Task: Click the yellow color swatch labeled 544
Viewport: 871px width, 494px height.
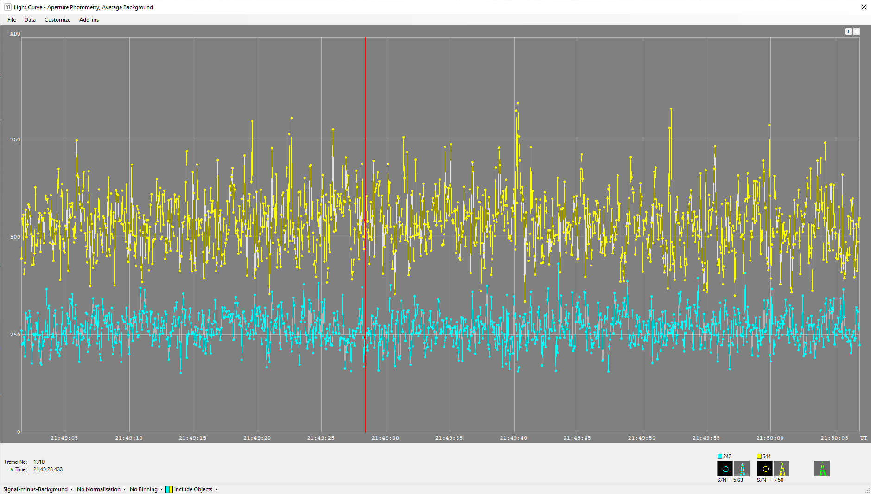Action: tap(759, 456)
